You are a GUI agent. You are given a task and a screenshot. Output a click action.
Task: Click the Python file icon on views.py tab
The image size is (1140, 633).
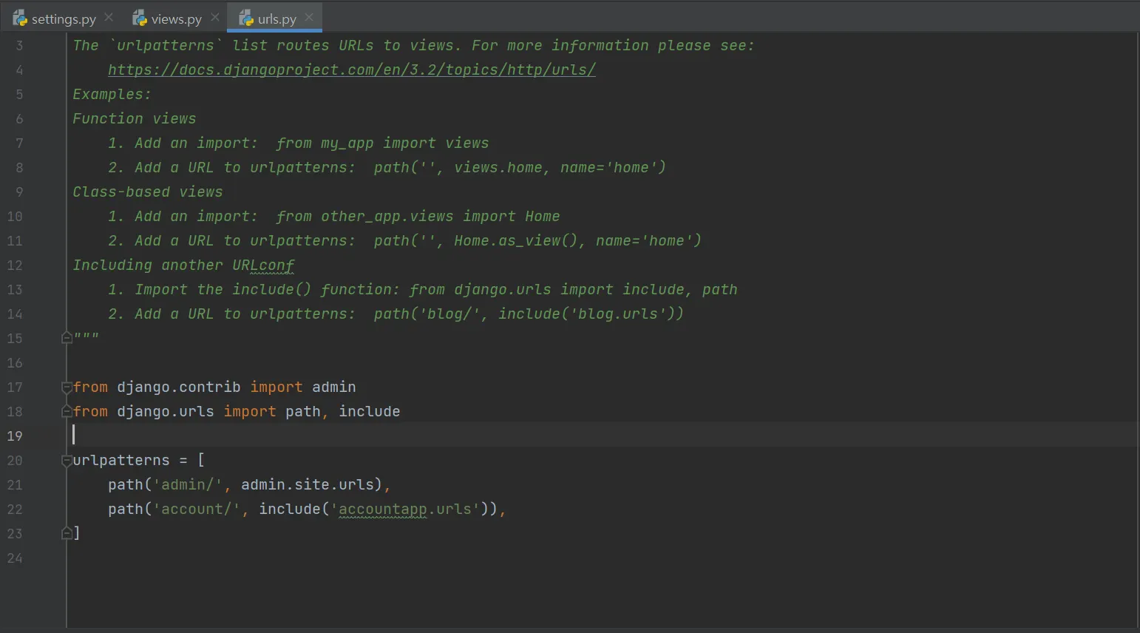(140, 18)
